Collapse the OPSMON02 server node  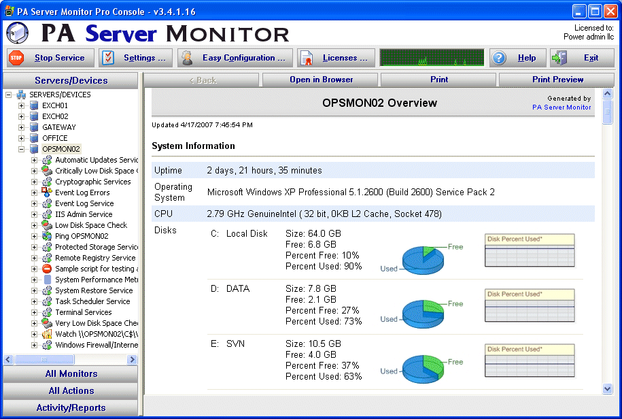coord(22,149)
